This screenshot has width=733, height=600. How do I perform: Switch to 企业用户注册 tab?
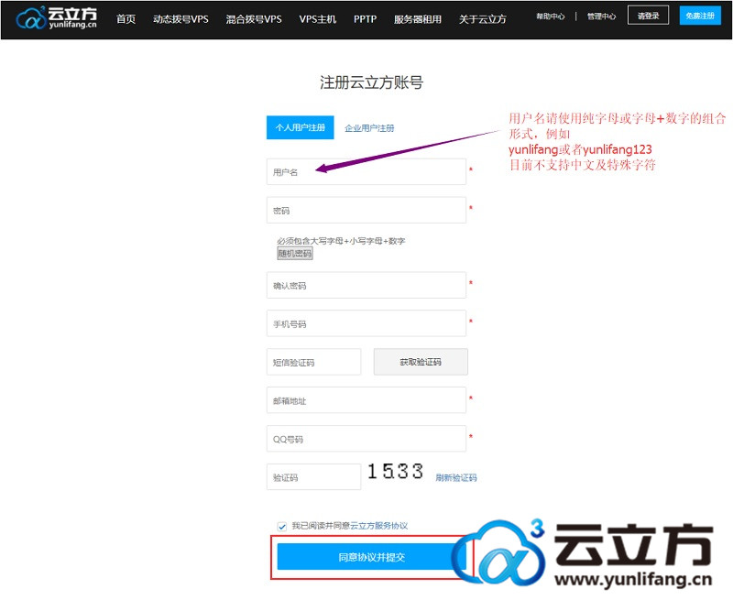coord(369,128)
